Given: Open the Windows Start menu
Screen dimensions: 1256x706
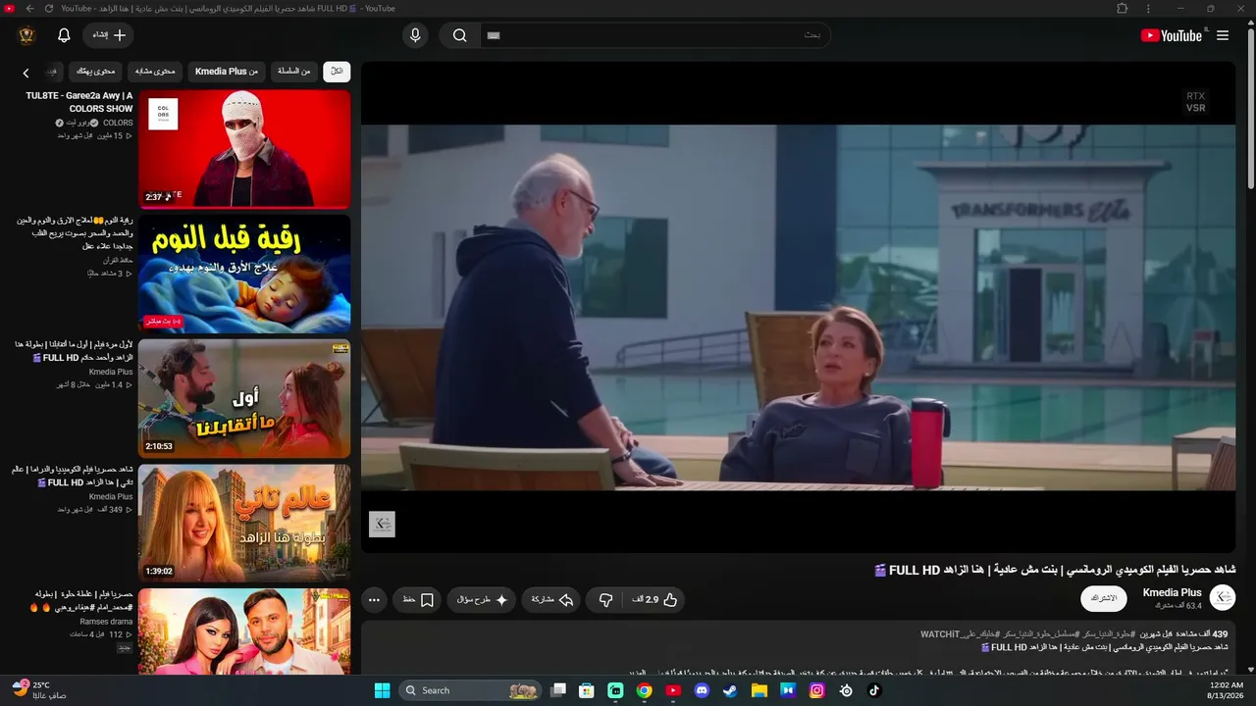Looking at the screenshot, I should [x=382, y=690].
